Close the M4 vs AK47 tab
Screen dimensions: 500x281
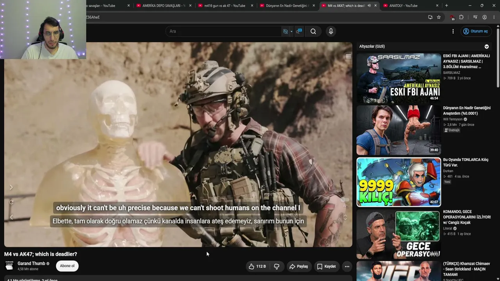pyautogui.click(x=375, y=5)
